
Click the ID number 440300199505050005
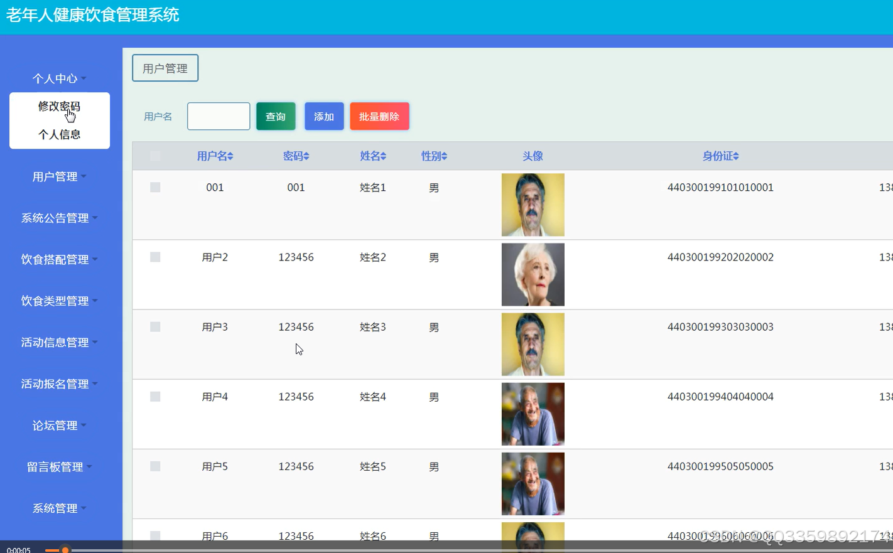click(x=720, y=466)
